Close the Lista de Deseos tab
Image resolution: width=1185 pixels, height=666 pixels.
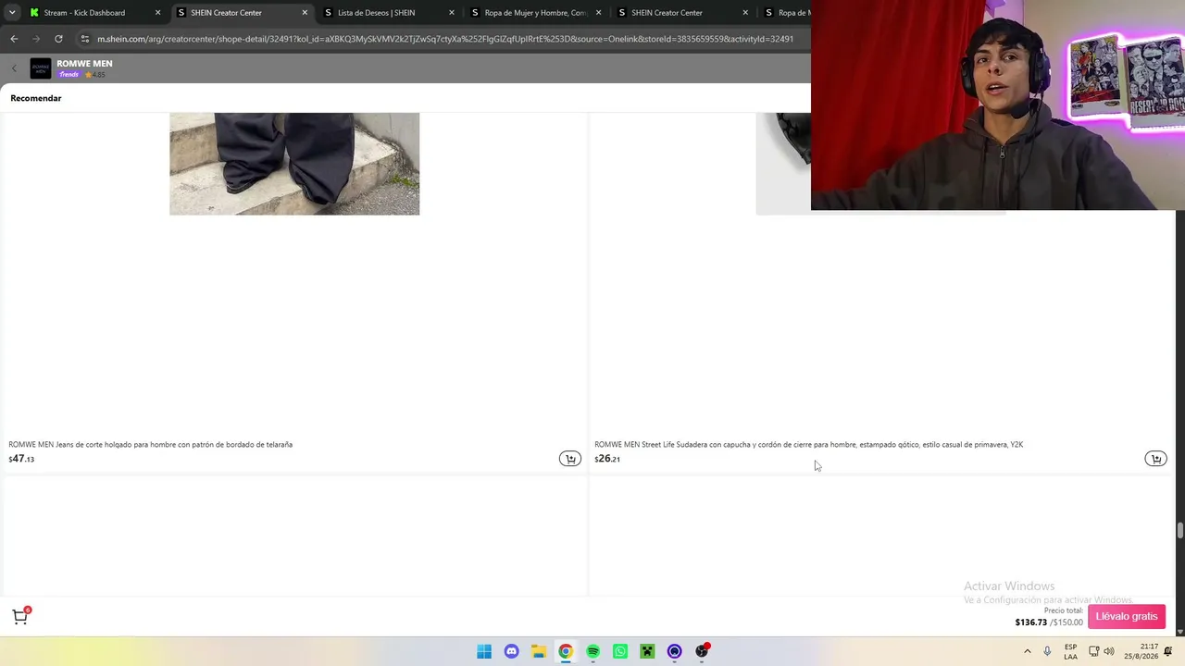452,13
